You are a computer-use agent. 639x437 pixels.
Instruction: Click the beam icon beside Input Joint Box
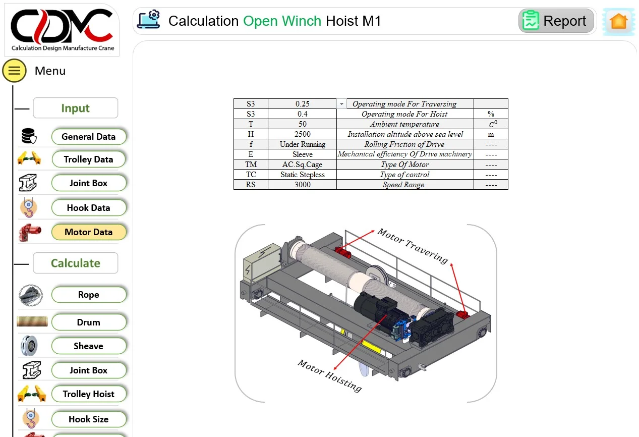tap(29, 183)
